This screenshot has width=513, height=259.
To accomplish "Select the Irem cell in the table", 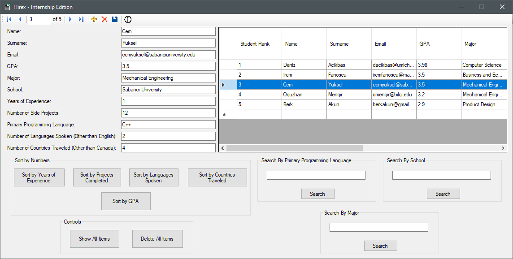I will tap(304, 74).
